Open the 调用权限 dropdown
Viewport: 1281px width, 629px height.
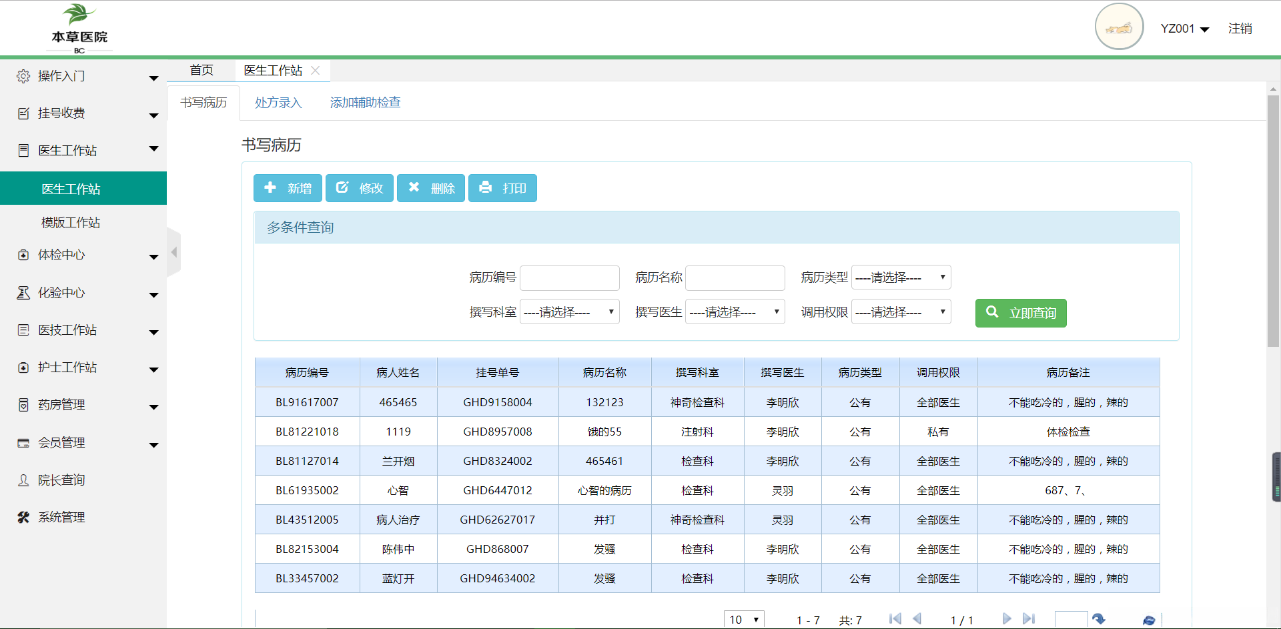tap(901, 312)
